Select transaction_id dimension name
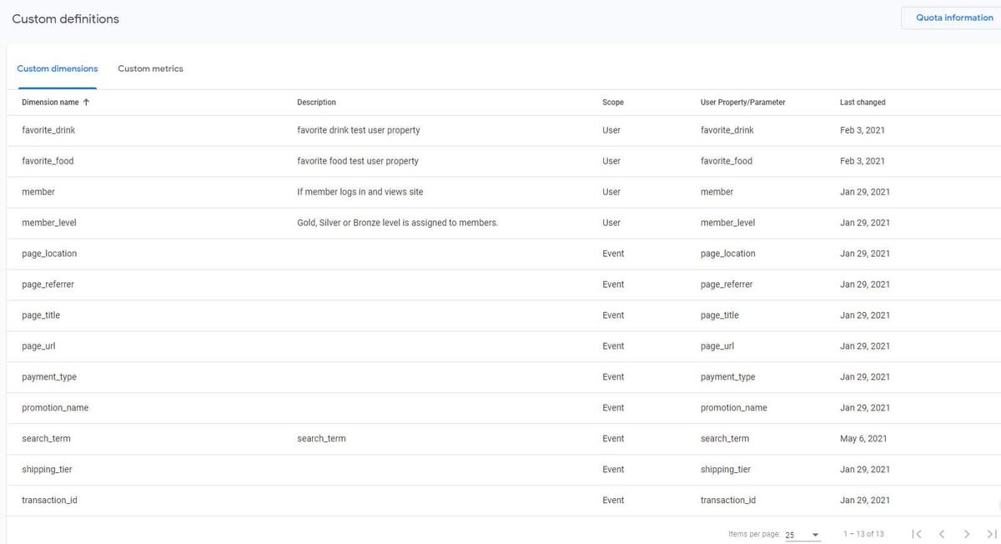The image size is (1001, 544). (x=49, y=501)
